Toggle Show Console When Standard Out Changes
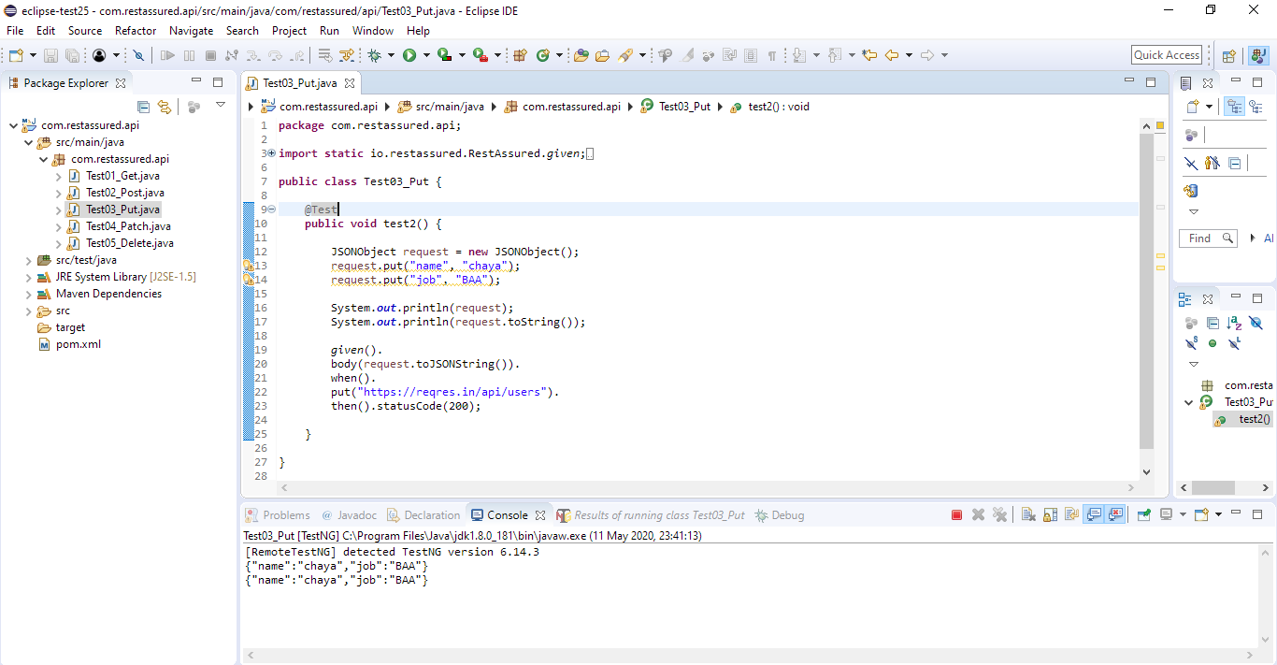 1096,514
